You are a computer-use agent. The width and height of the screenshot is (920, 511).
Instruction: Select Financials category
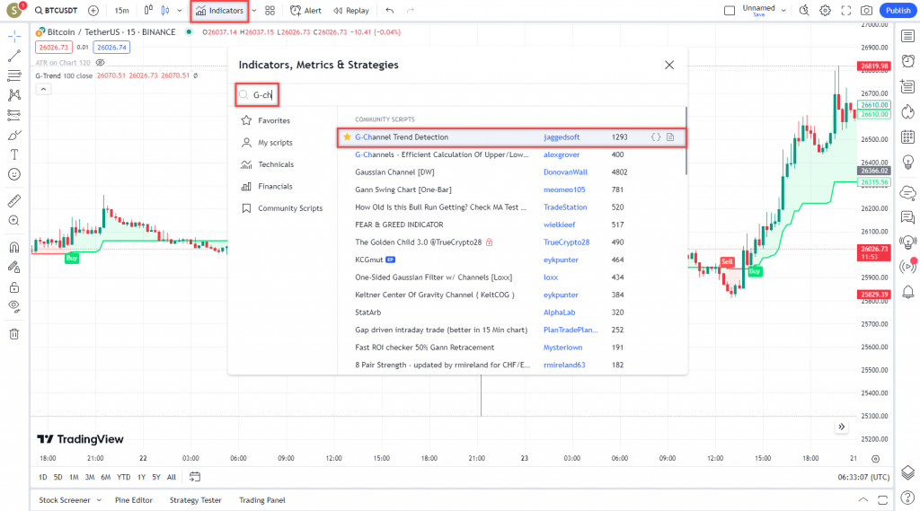(x=266, y=186)
